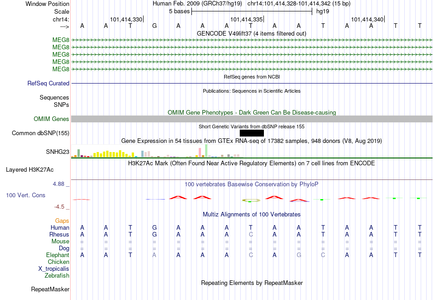The image size is (433, 300).
Task: Open the 100 vertebrates Basewise Conservation by PhyloP title
Action: (x=252, y=184)
